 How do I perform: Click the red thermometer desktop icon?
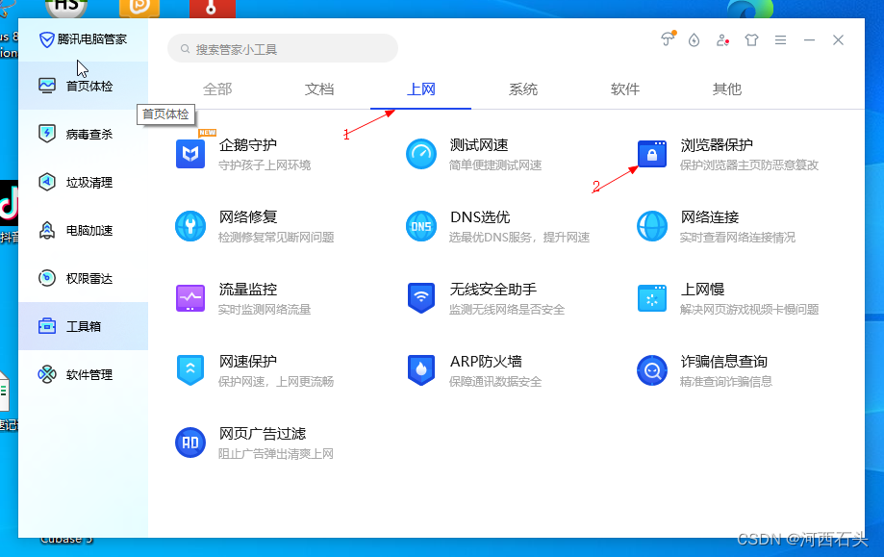212,9
